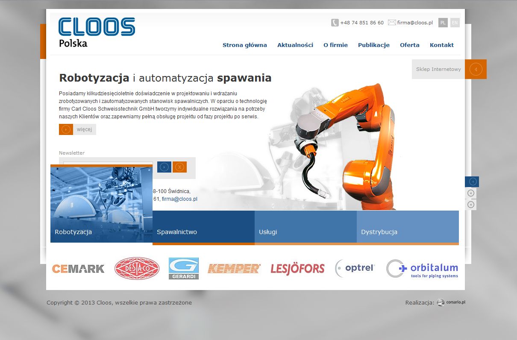Image resolution: width=517 pixels, height=340 pixels.
Task: Expand the blue circular arrow on the right edge
Action: pos(472,181)
